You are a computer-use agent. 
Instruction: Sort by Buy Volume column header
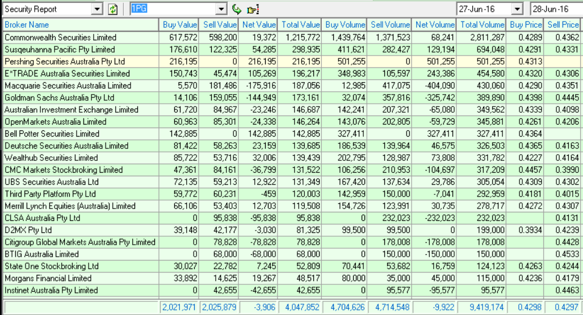[x=345, y=25]
